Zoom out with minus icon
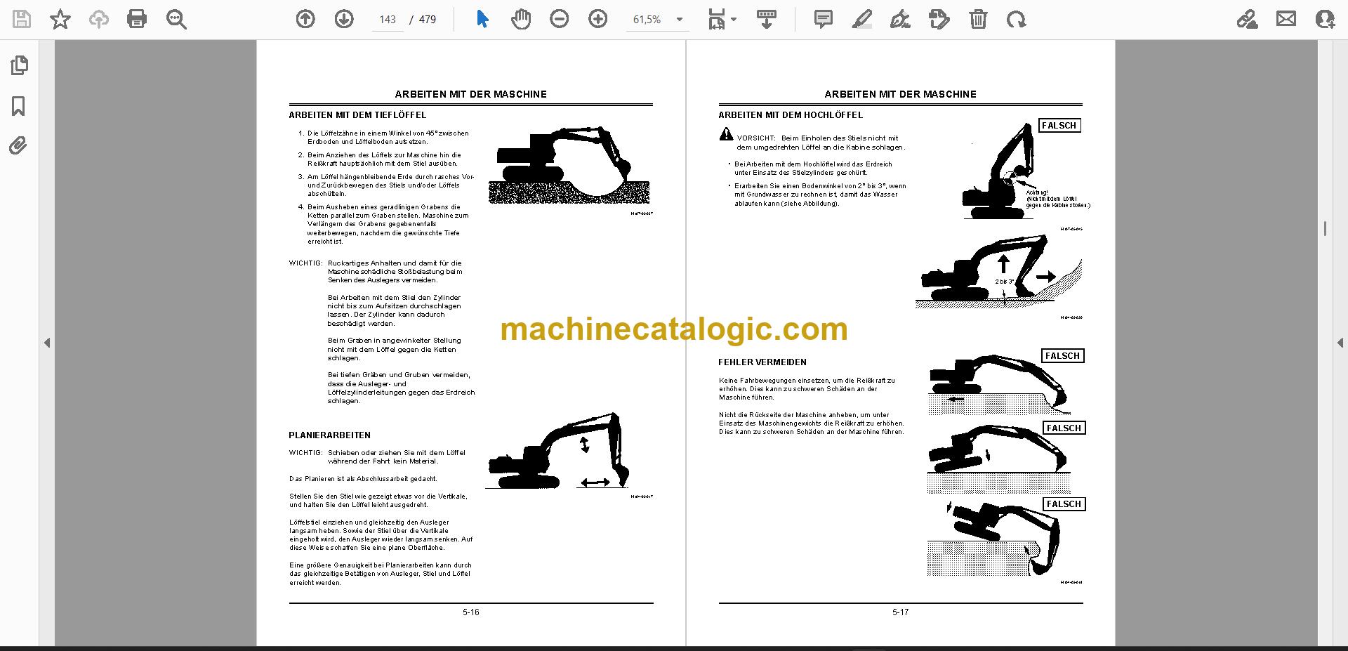The height and width of the screenshot is (651, 1348). click(560, 19)
